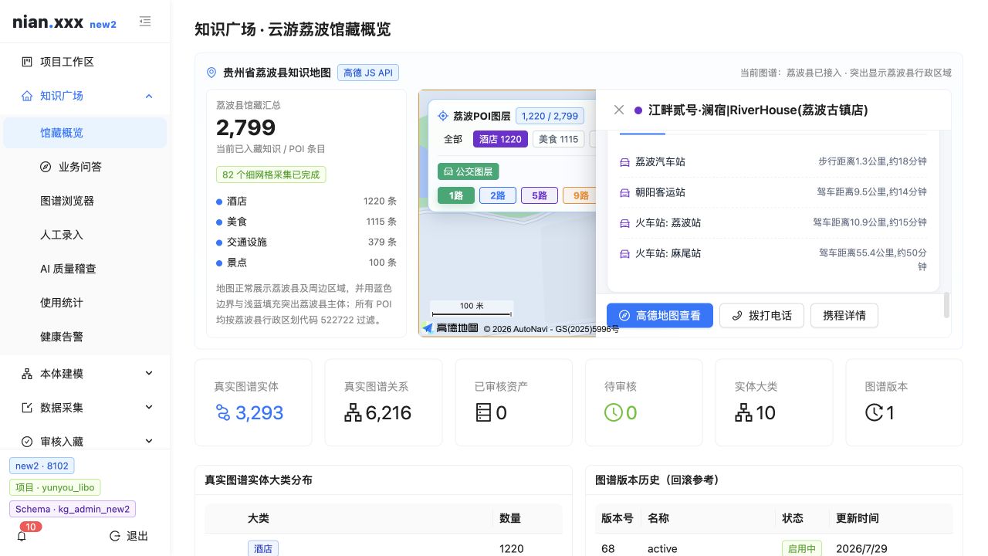Click the detail panel vertical scrollbar
The width and height of the screenshot is (988, 556).
(x=947, y=305)
